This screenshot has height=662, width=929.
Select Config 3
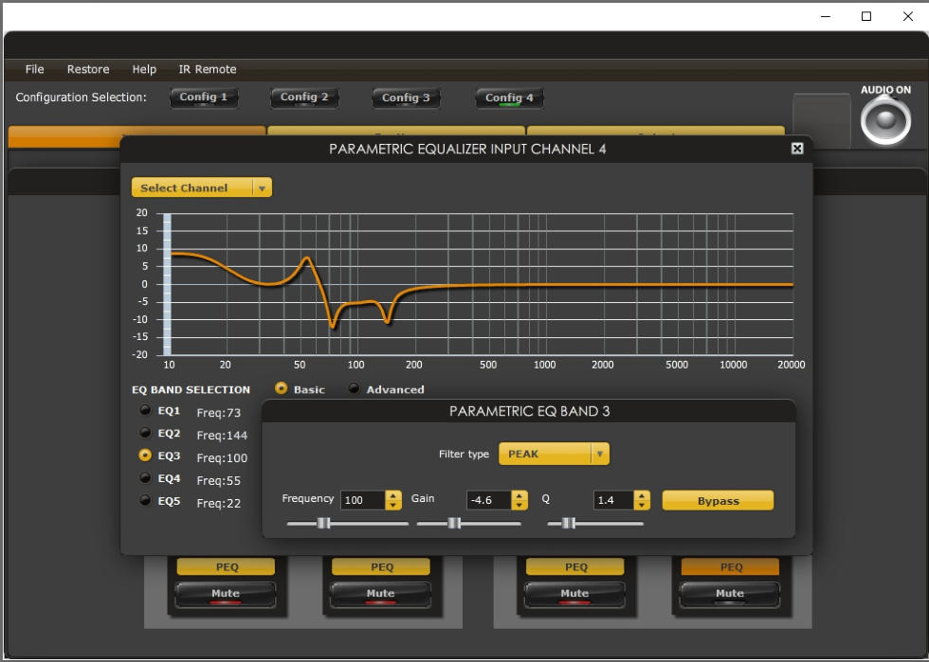[x=406, y=98]
